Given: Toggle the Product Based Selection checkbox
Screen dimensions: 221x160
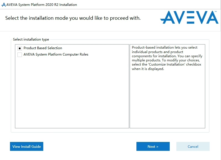Looking at the screenshot, I should pyautogui.click(x=20, y=48).
